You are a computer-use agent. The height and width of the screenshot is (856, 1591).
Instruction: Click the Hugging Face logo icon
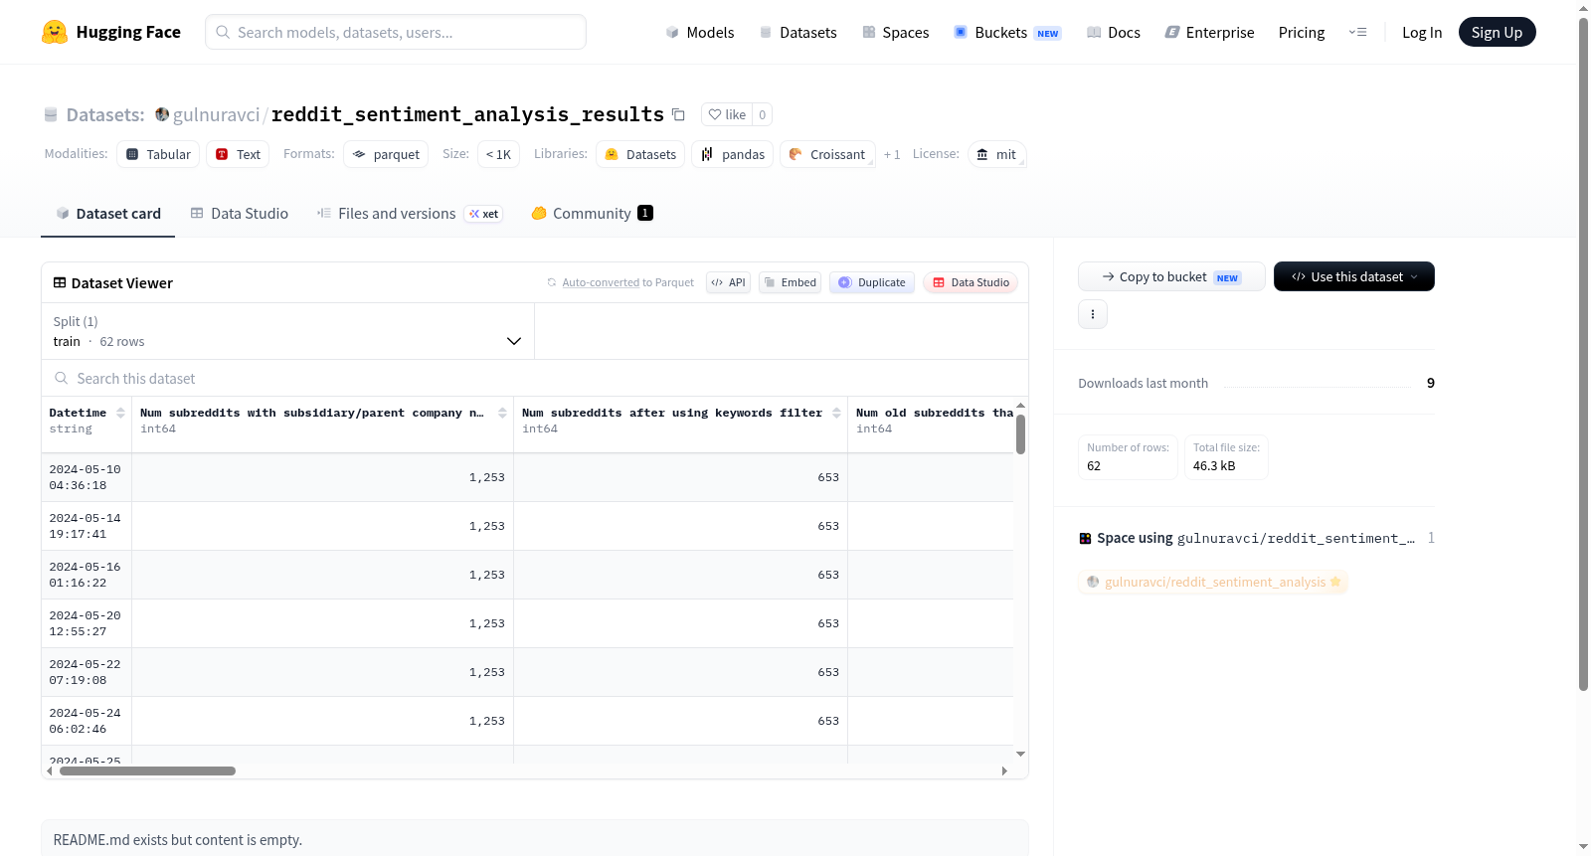pyautogui.click(x=55, y=32)
